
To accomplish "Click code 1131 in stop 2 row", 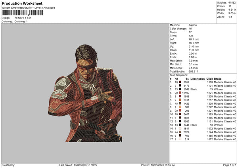I will 210,86.
